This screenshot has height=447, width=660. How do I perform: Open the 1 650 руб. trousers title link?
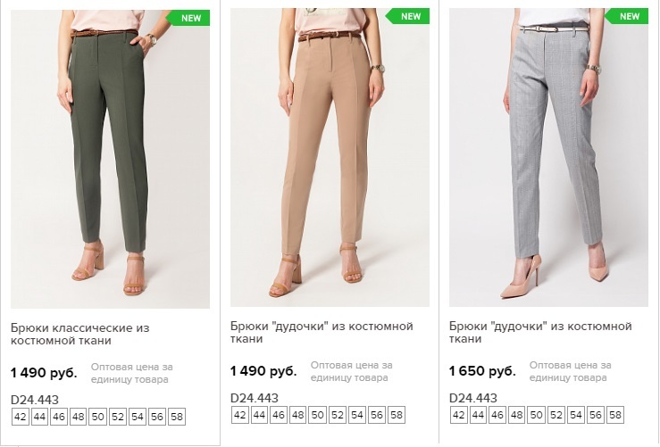pyautogui.click(x=540, y=334)
